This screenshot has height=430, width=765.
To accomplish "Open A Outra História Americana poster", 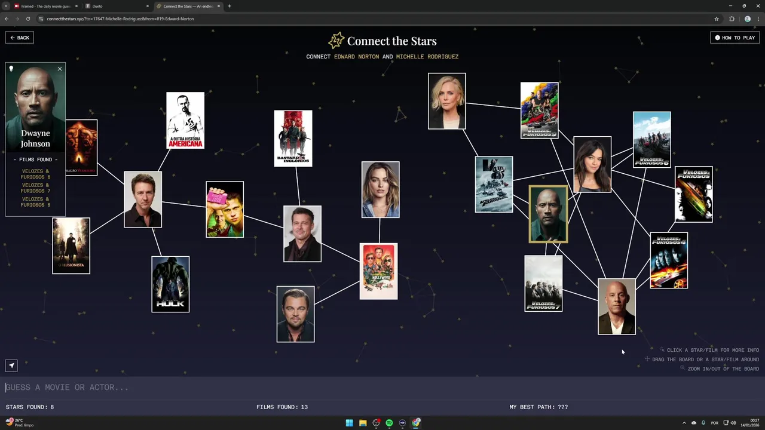I will click(x=185, y=120).
